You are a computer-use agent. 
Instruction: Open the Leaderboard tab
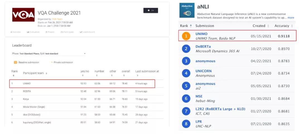coord(87,32)
